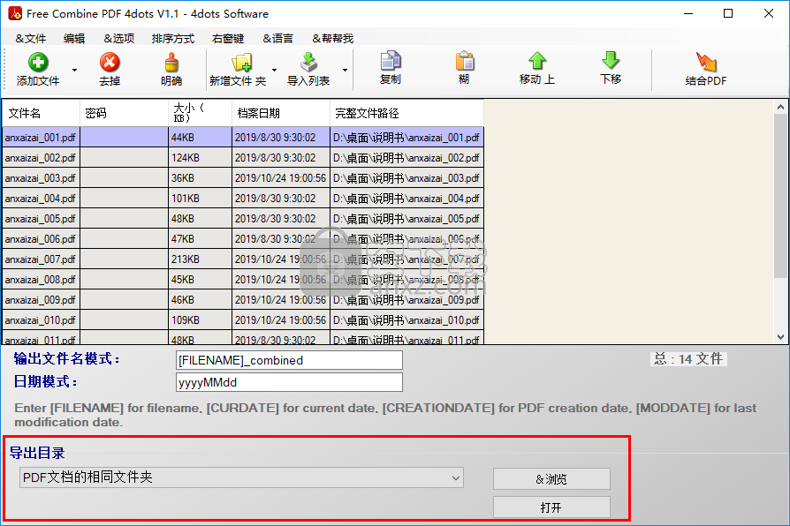Select the anxaizai_004.pdf file name
The height and width of the screenshot is (526, 790).
coord(41,199)
